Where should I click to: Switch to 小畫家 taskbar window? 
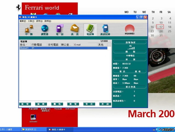point(10,130)
